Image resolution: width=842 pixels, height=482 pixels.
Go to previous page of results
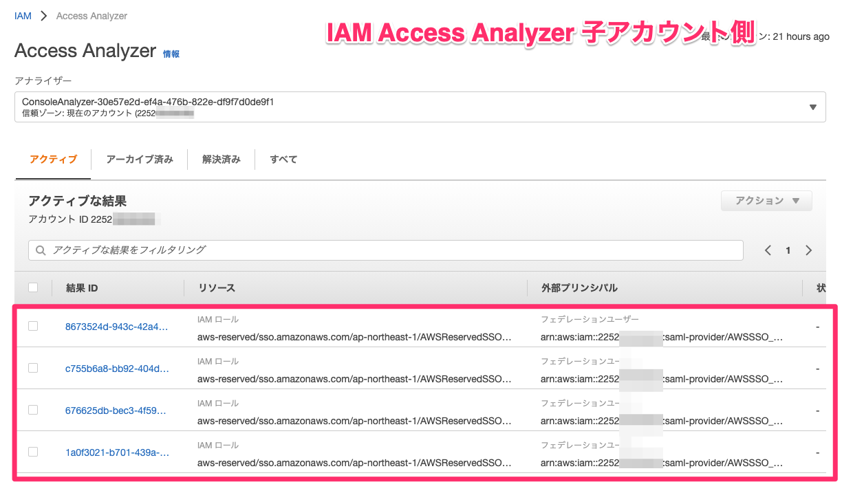[x=768, y=250]
